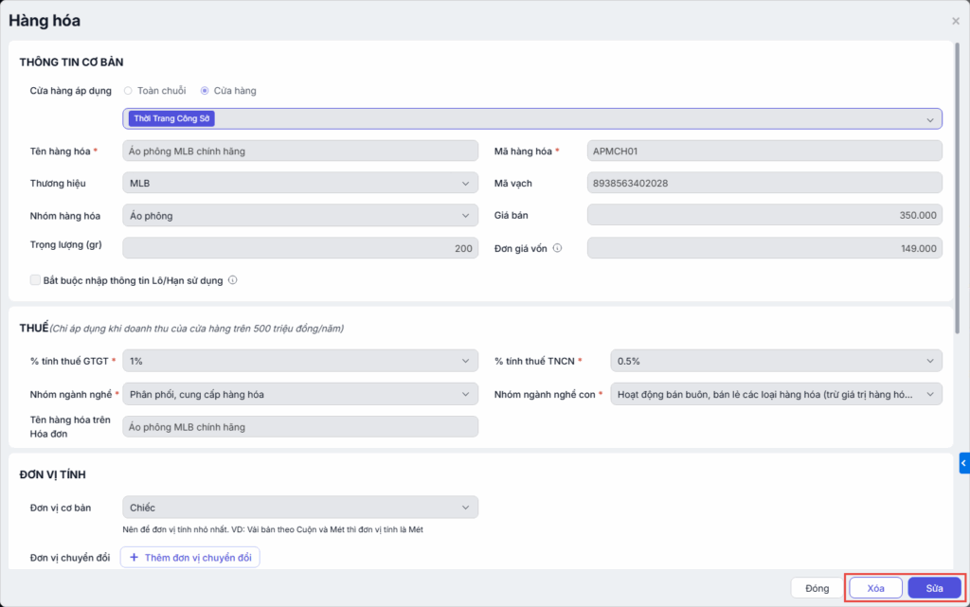Open the % tính thuế TNCN dropdown
The image size is (970, 607).
click(x=776, y=361)
